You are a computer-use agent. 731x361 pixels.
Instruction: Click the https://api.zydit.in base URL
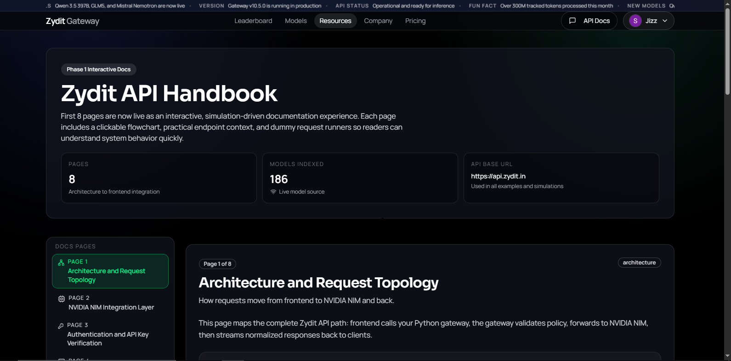[x=498, y=176]
